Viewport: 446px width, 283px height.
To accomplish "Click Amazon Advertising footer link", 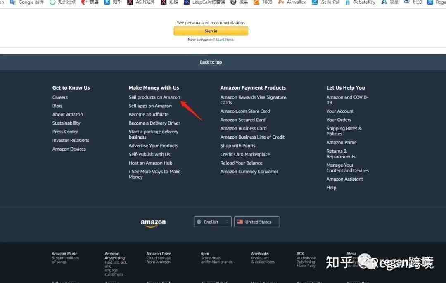I will [x=116, y=264].
